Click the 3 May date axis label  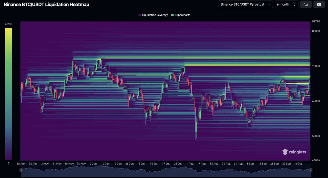coord(45,164)
